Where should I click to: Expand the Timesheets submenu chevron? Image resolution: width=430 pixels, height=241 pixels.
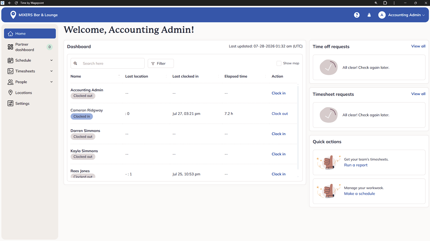click(x=52, y=71)
